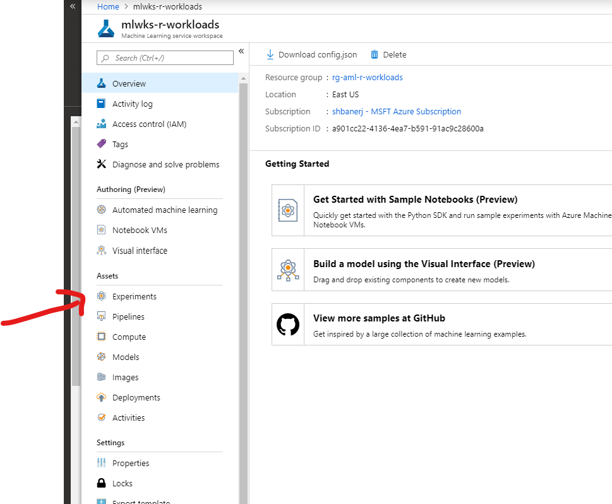
Task: Click the Visual Interface card icon
Action: tap(288, 270)
